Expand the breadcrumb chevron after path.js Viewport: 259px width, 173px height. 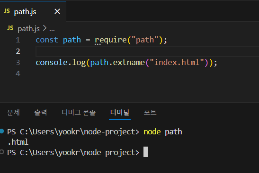pos(45,28)
